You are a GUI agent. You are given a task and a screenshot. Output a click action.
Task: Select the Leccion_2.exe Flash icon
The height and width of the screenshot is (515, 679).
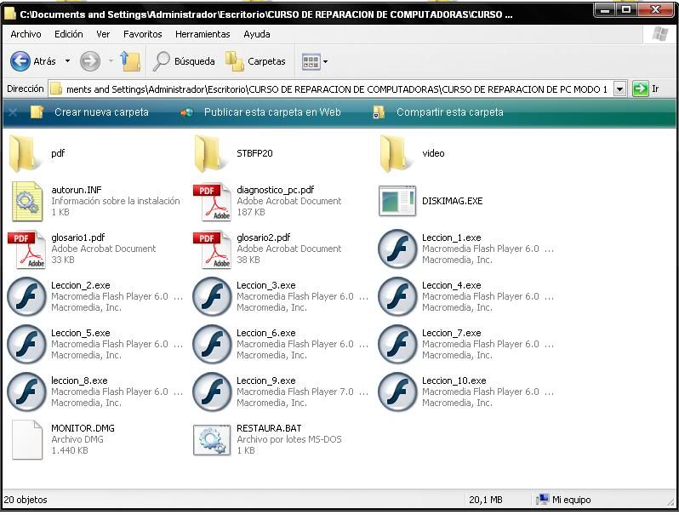(x=26, y=297)
